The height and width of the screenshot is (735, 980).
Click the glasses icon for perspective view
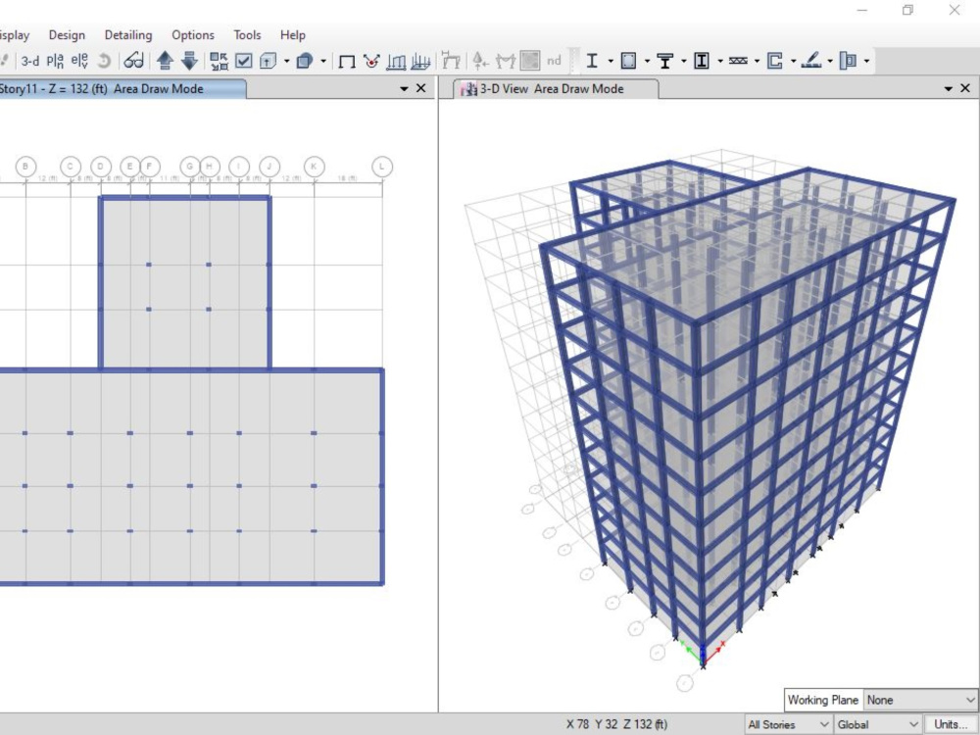pos(133,61)
